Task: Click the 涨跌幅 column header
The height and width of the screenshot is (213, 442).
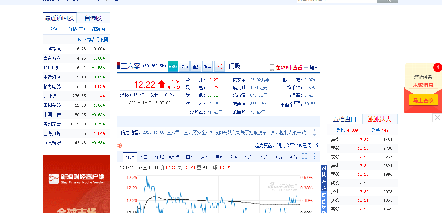Action: tap(99, 29)
